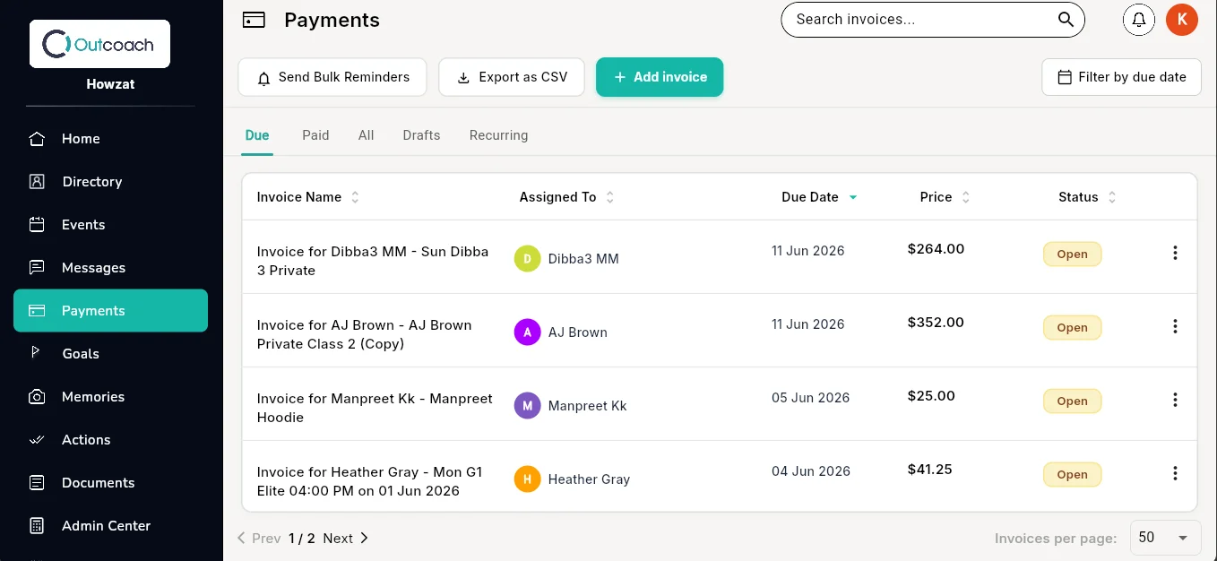Open invoices per page dropdown

click(1165, 538)
